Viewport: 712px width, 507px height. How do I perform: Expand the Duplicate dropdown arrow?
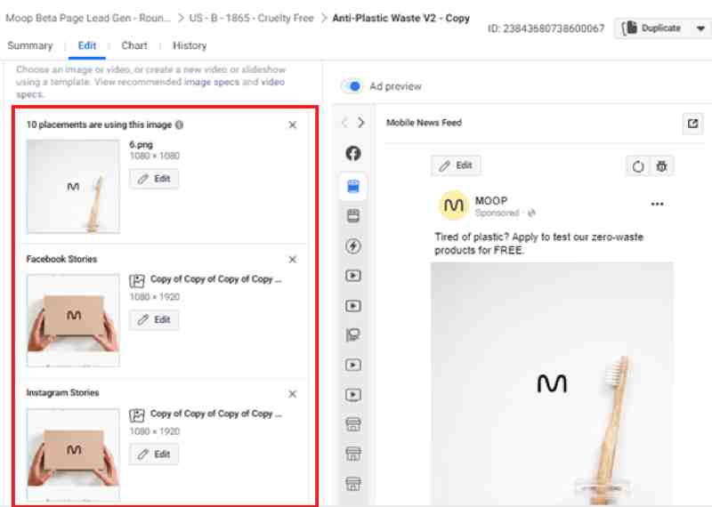tap(700, 28)
